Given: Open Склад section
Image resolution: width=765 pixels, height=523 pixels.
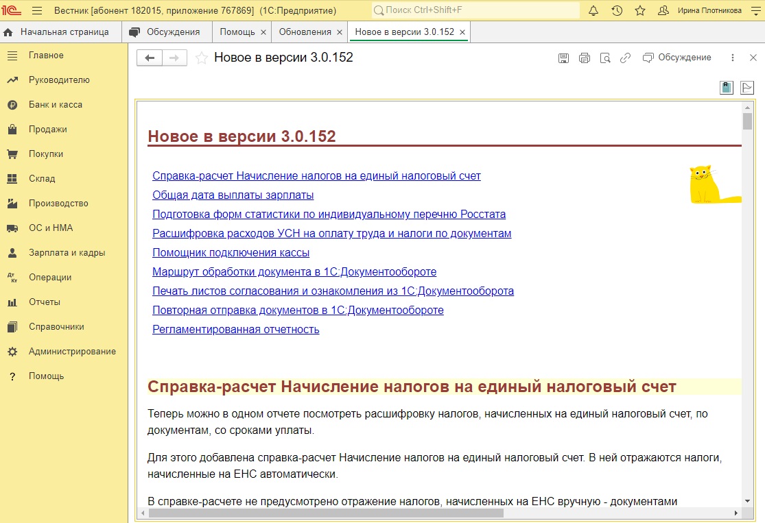Looking at the screenshot, I should click(64, 178).
